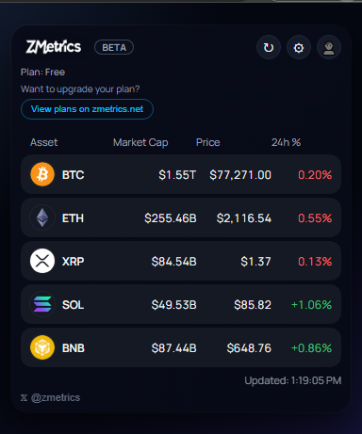Select the SOL row +1.06% change
Image resolution: width=362 pixels, height=434 pixels.
[311, 305]
